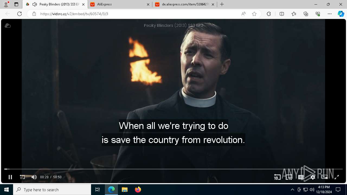The height and width of the screenshot is (195, 347).
Task: Close the Peaky Blinders tab
Action: click(x=83, y=4)
